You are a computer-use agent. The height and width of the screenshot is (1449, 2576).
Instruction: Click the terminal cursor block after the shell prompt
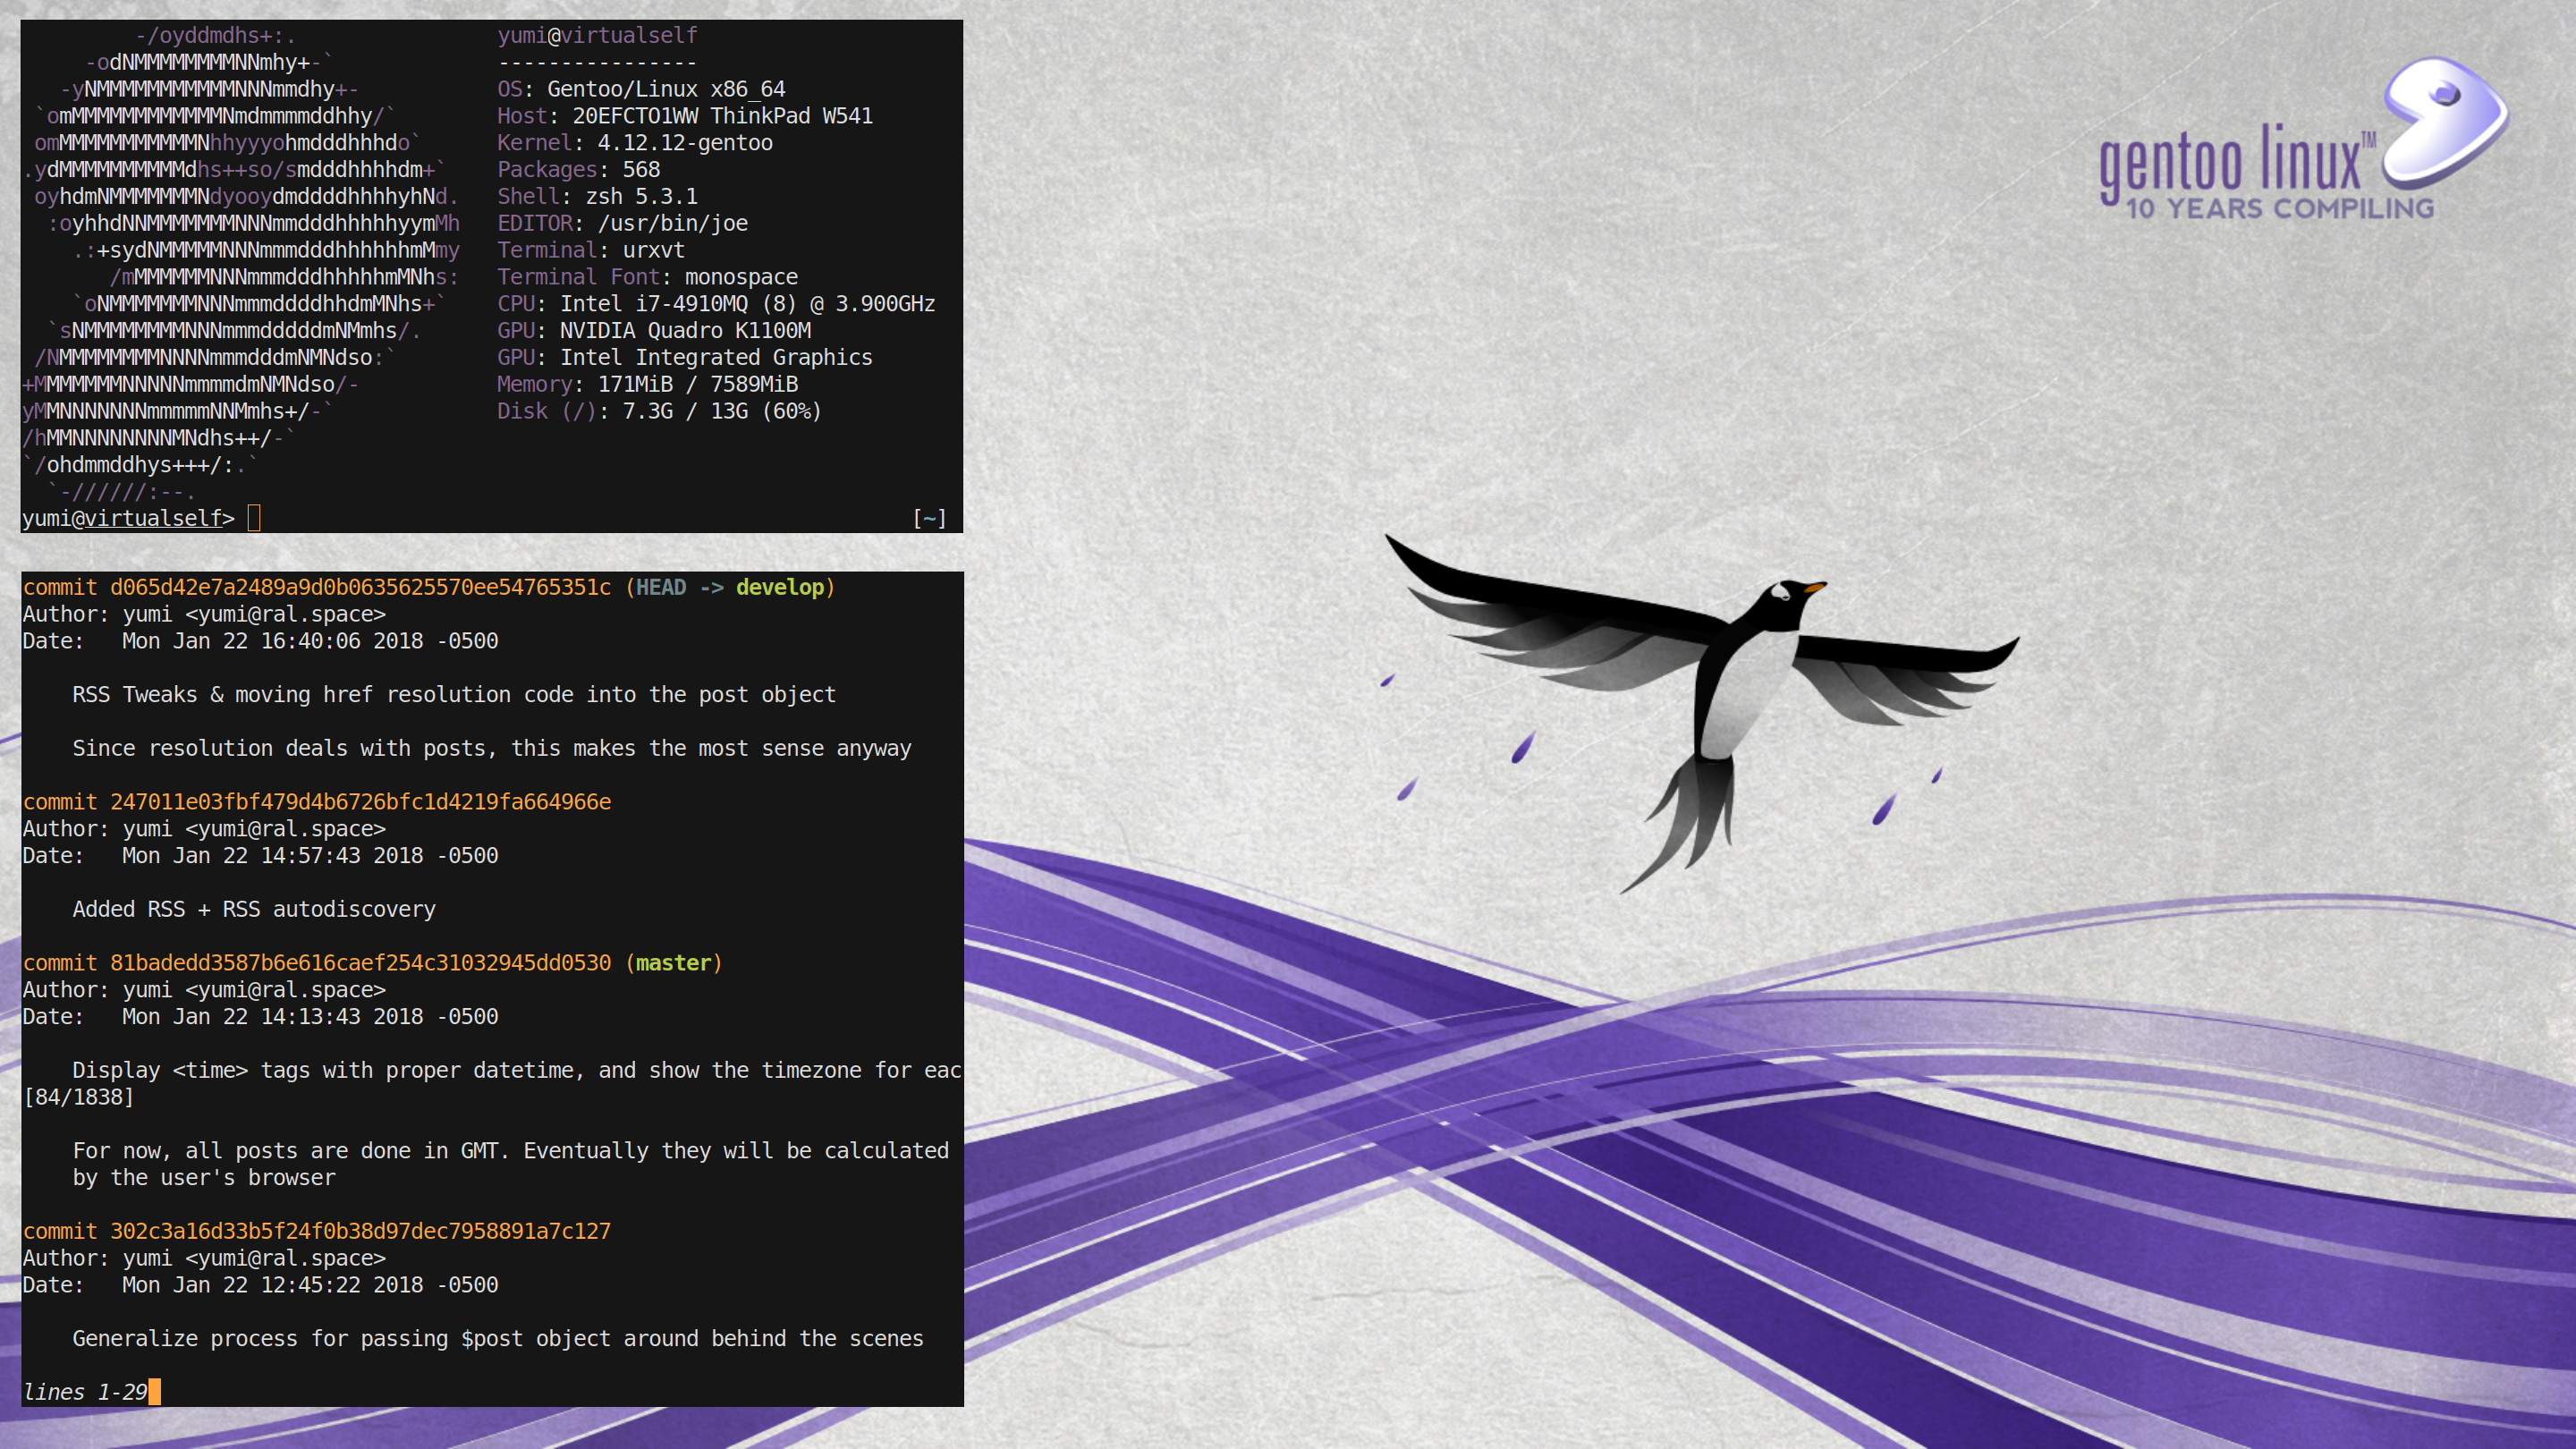coord(254,518)
